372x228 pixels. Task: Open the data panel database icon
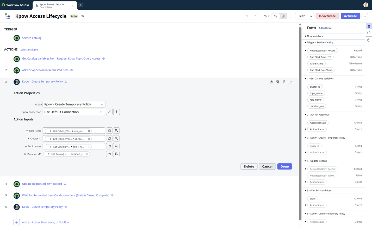[x=369, y=26]
